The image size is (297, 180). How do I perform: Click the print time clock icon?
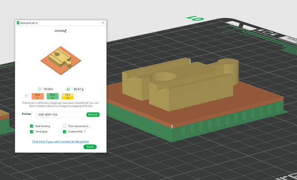[40, 89]
